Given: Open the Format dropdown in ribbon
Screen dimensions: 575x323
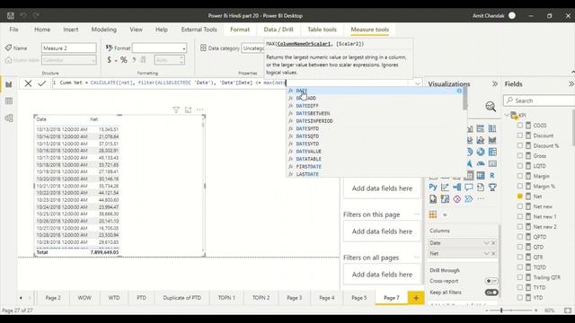Looking at the screenshot, I should point(159,48).
